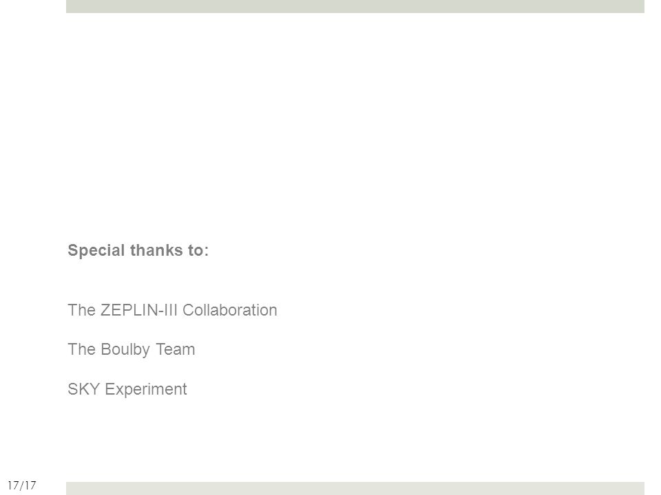Click the word "Collaboration"
Screen dimensions: 661x495
click(x=230, y=310)
